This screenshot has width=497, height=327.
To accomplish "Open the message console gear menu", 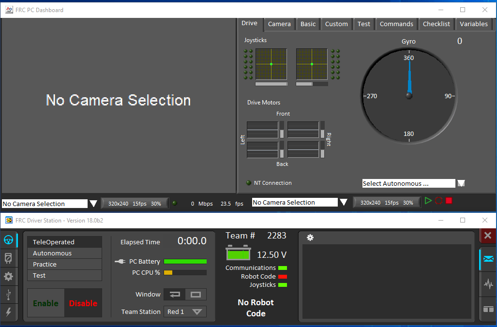I will tap(310, 238).
